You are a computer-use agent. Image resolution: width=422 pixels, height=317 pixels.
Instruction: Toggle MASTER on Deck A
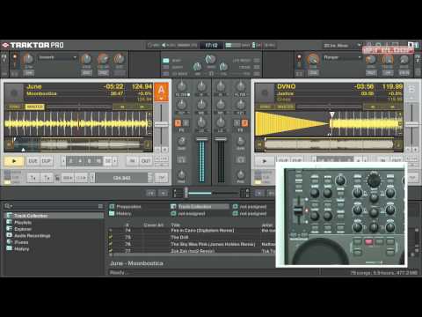(35, 107)
